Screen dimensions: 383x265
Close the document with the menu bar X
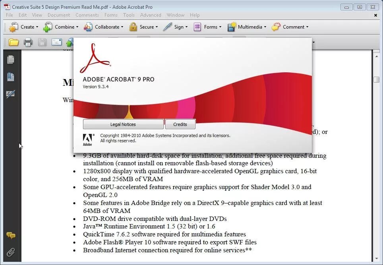click(376, 15)
